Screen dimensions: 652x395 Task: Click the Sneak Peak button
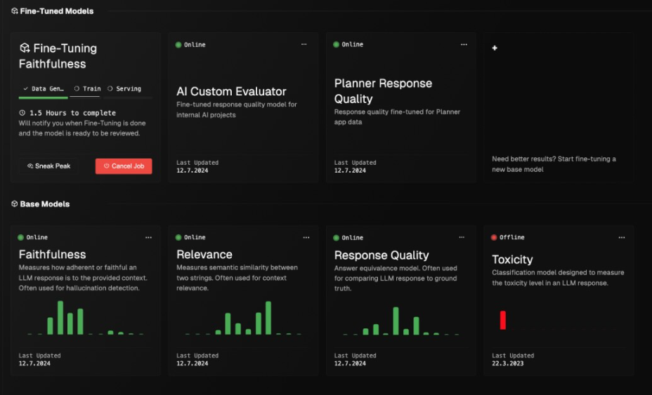(48, 166)
